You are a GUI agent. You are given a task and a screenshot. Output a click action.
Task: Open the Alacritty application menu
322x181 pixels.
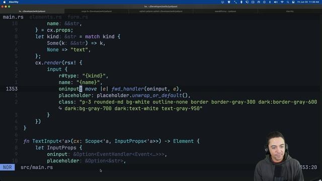[x=14, y=2]
